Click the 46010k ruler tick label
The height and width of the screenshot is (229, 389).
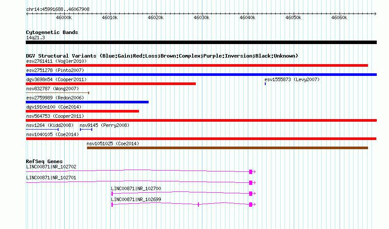pos(110,17)
